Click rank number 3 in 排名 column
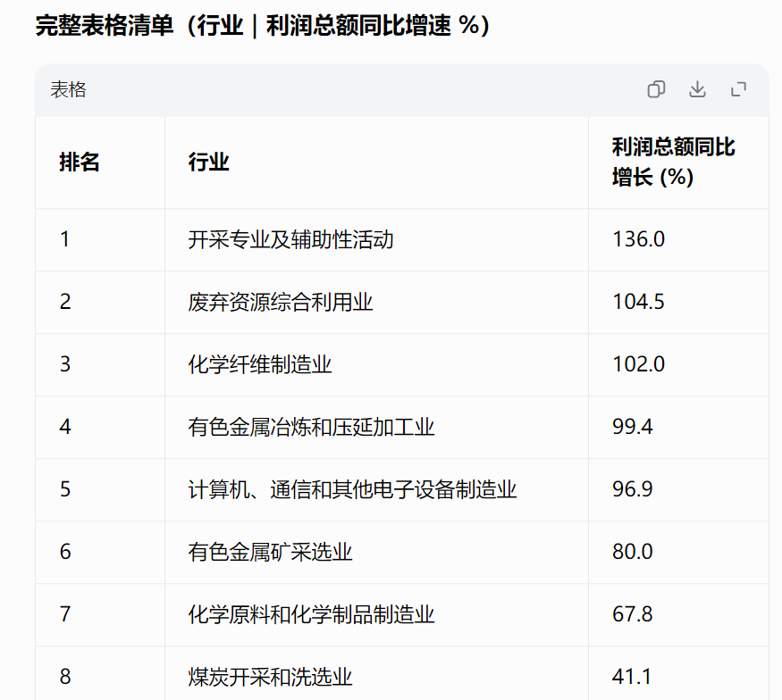Viewport: 782px width, 700px height. tap(65, 364)
